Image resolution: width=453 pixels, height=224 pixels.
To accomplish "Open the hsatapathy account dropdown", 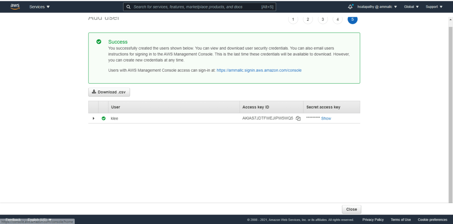I will [377, 7].
